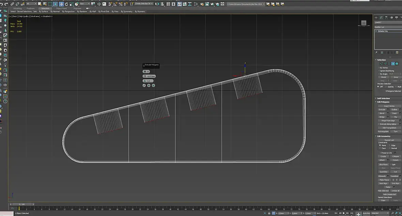Screen dimensions: 402x216
Task: Click the timeline frame slider 0 / 100
Action: 21,204
